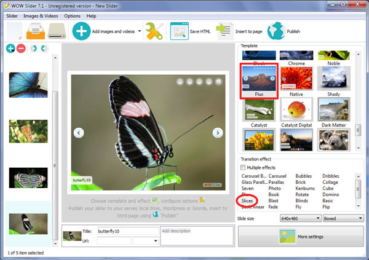Click the template icon in hint text
369x260 pixels.
click(x=155, y=200)
